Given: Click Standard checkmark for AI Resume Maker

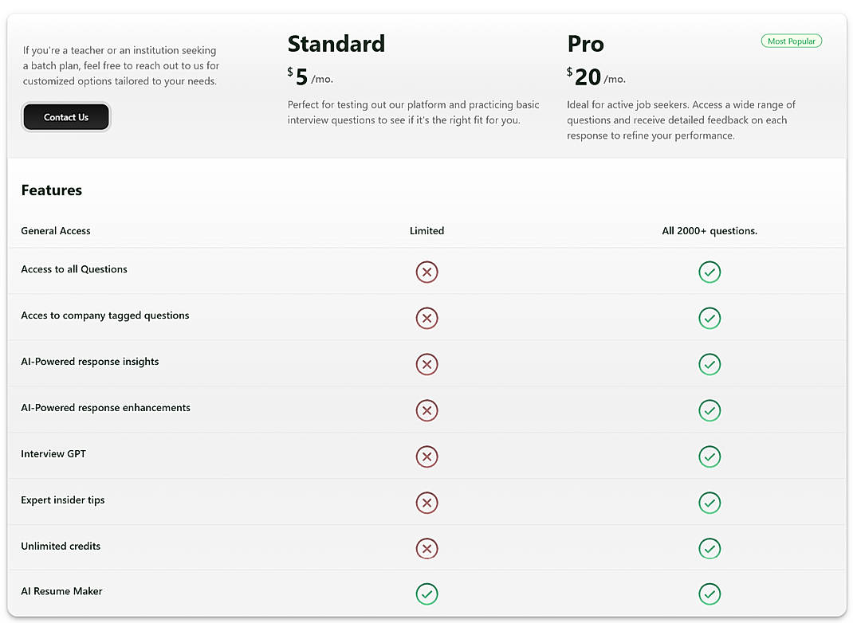Looking at the screenshot, I should [x=426, y=594].
